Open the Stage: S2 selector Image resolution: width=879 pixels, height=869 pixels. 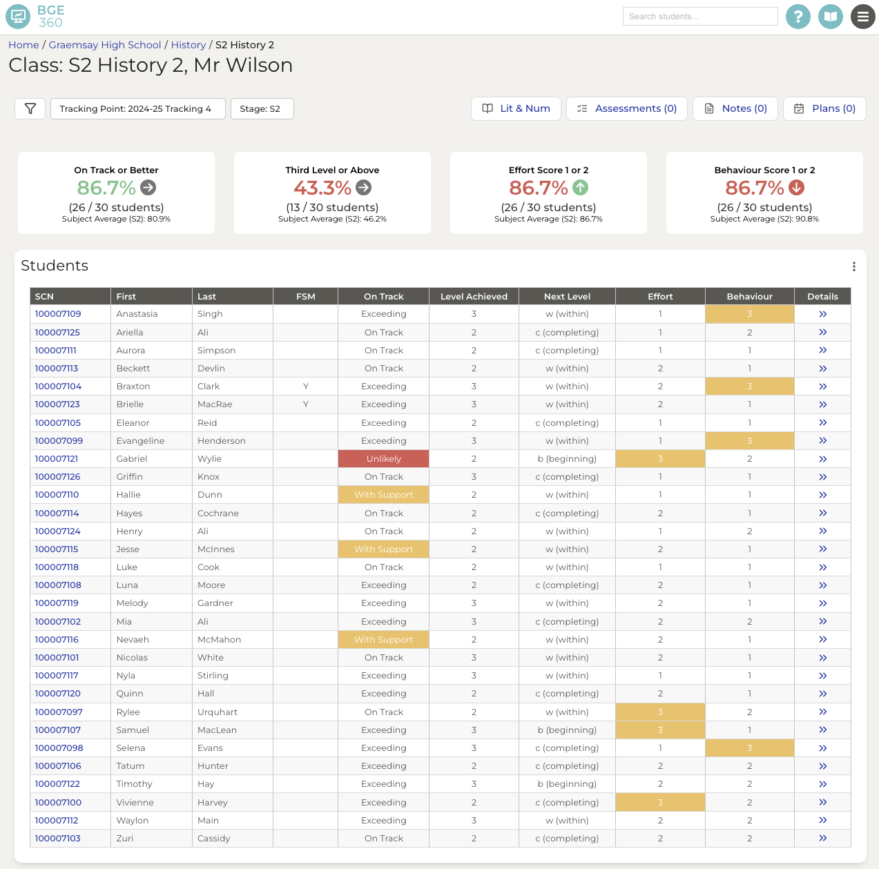tap(262, 108)
